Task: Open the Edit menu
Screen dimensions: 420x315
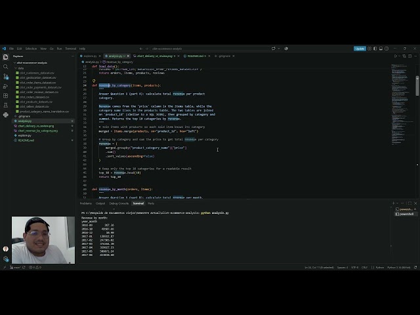Action: click(19, 49)
